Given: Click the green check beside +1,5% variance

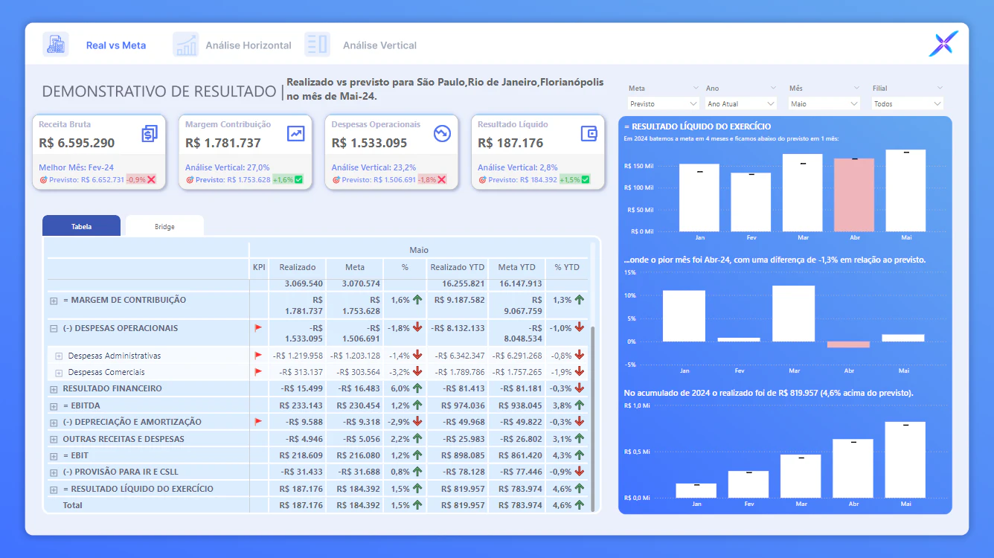Looking at the screenshot, I should 586,179.
